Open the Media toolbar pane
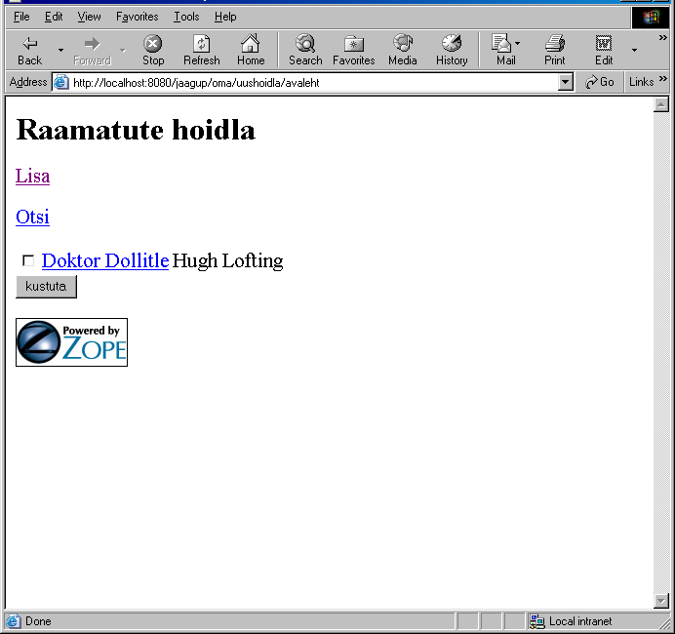Viewport: 675px width, 634px height. (403, 50)
